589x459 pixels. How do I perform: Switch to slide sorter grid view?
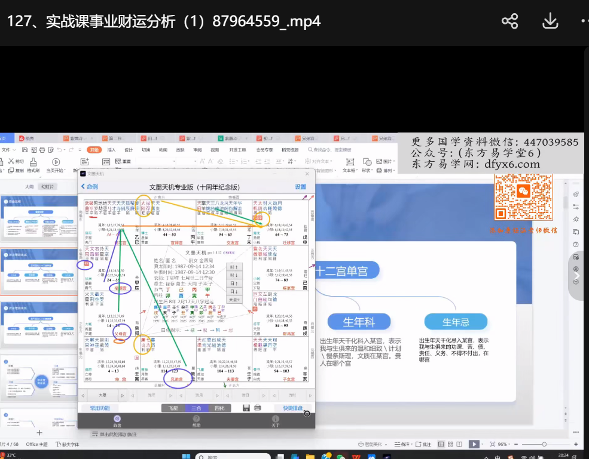pyautogui.click(x=450, y=444)
